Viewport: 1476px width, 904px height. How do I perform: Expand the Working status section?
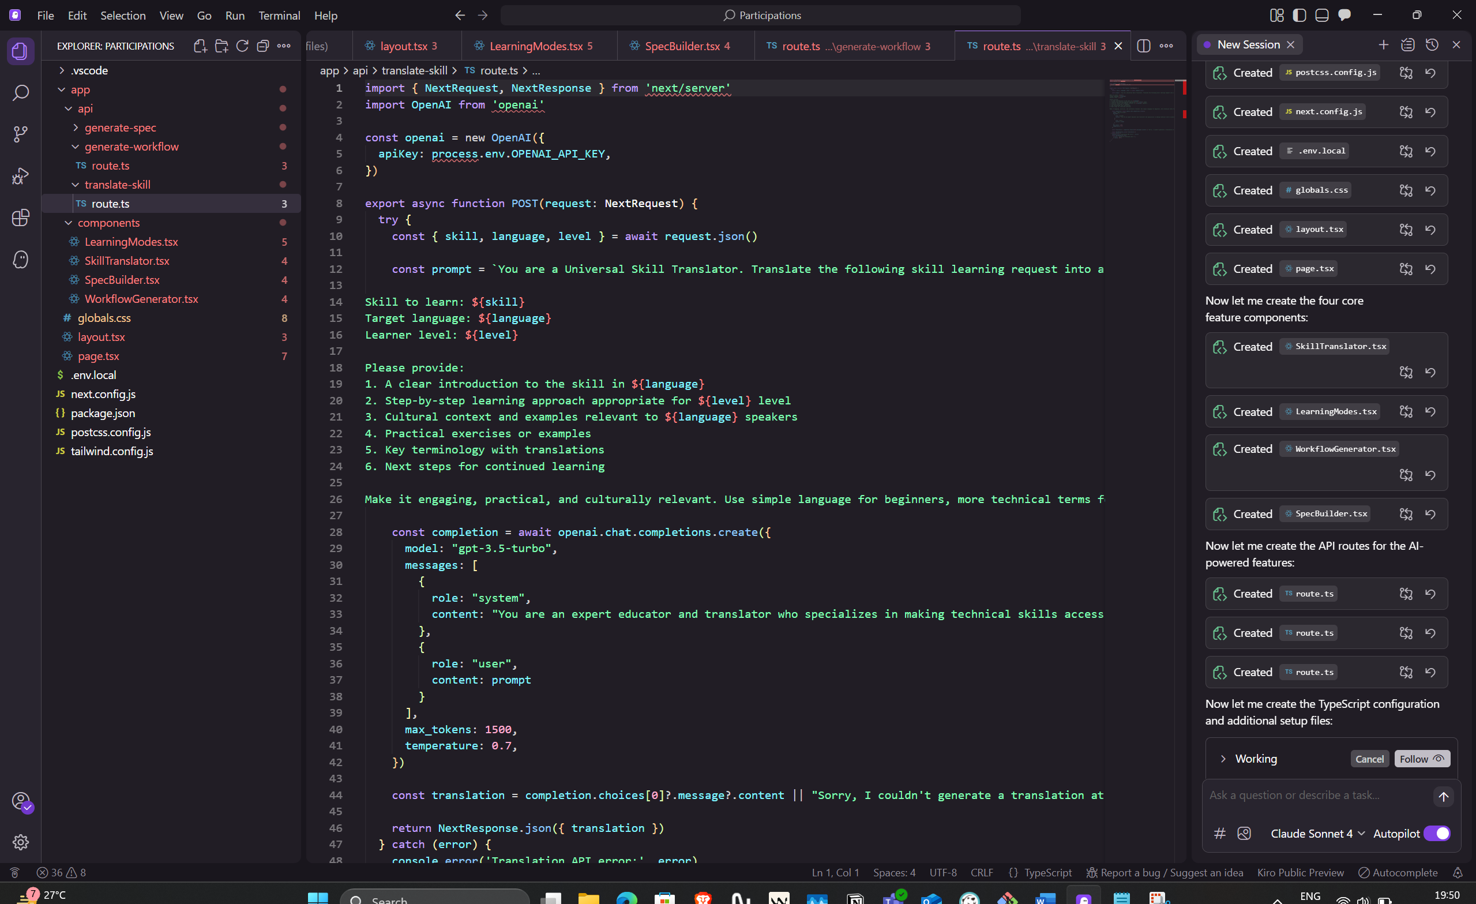[1223, 759]
